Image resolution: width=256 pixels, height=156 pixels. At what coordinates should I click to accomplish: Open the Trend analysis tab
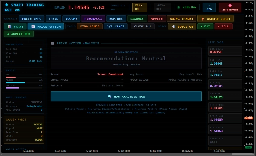[x=53, y=19]
